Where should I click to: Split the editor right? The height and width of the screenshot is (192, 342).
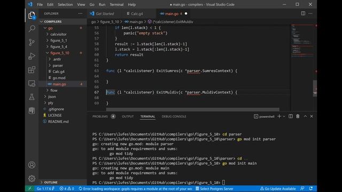(x=303, y=13)
